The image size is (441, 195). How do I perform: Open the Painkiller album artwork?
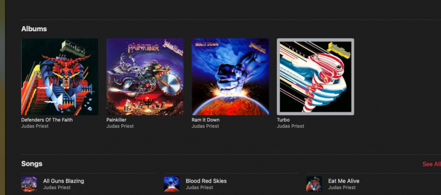coord(145,77)
